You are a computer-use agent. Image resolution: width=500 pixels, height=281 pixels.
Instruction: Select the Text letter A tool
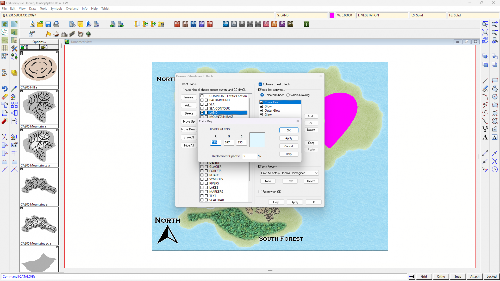click(x=485, y=137)
